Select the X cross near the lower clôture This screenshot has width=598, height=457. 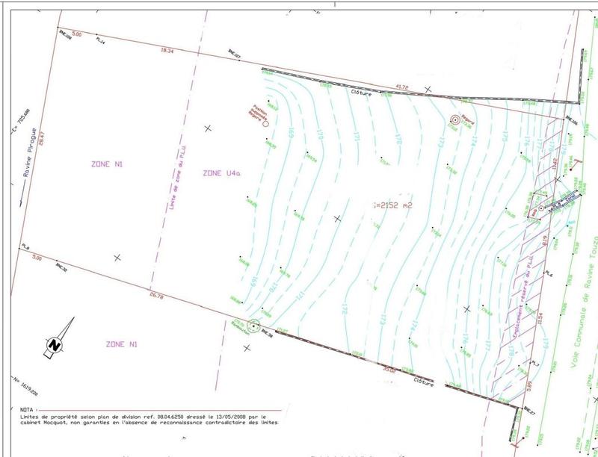pos(247,348)
